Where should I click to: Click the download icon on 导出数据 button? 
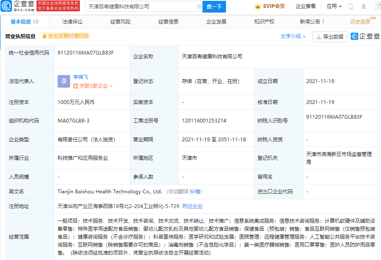318,37
